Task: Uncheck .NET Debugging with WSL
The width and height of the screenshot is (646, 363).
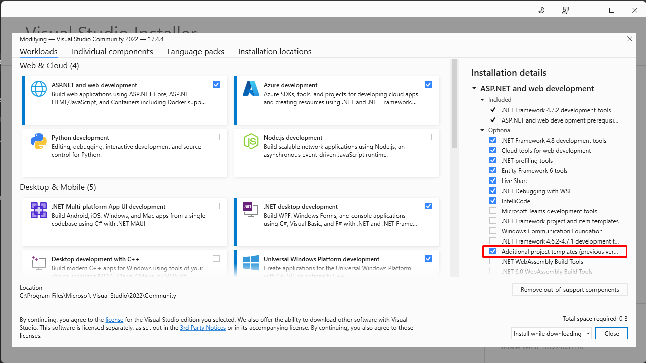Action: [x=493, y=191]
